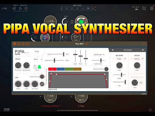Click the record button in transport
The width and height of the screenshot is (155, 116).
[x=26, y=8]
